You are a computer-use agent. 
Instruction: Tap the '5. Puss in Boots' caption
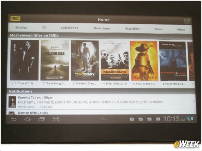click(x=145, y=84)
